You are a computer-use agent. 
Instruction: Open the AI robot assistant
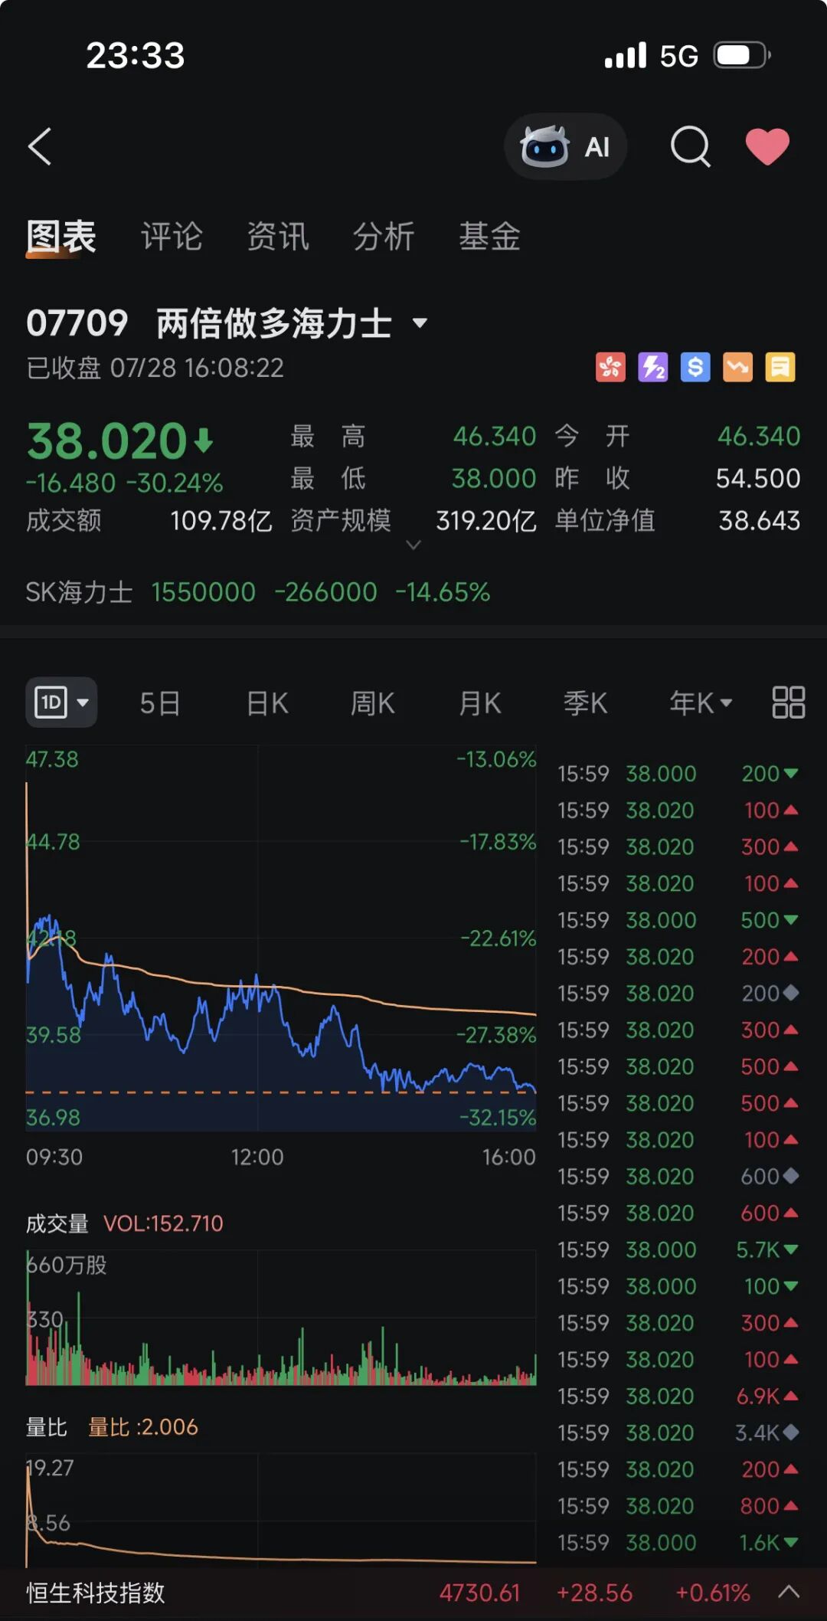(x=565, y=146)
